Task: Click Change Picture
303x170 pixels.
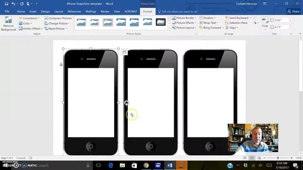Action: click(57, 23)
